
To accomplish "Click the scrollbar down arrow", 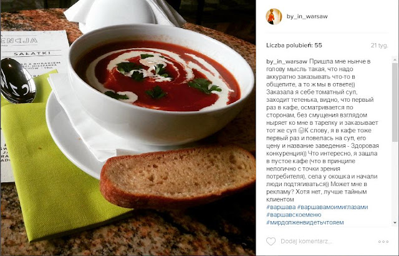I will (395, 222).
